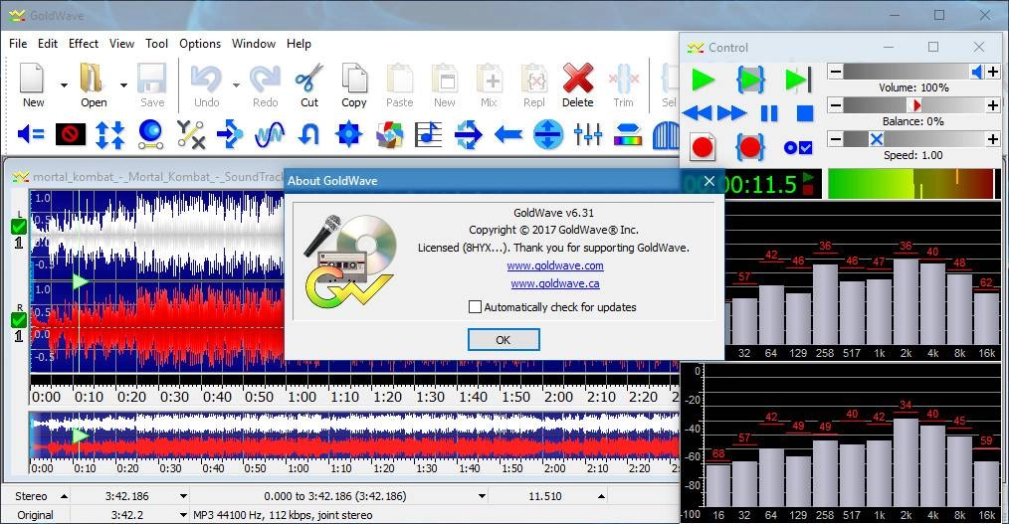Stop playback with the blue square

805,113
